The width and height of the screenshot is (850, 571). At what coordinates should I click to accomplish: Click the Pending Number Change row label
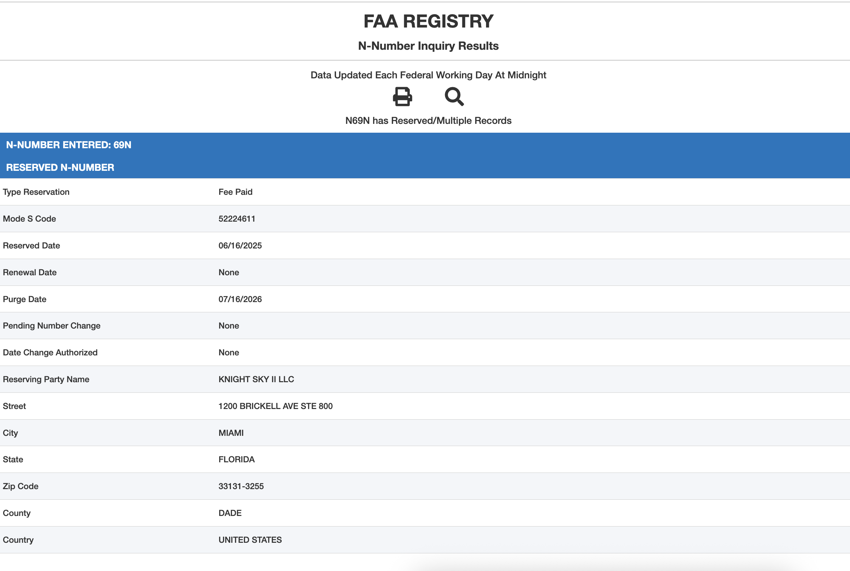pyautogui.click(x=51, y=326)
